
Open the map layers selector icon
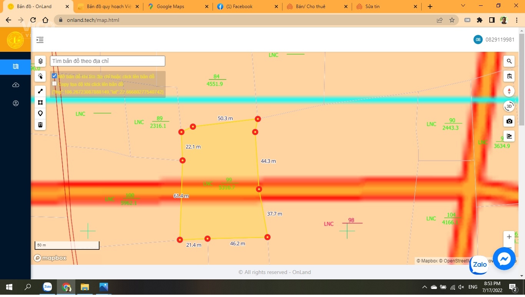click(x=40, y=61)
